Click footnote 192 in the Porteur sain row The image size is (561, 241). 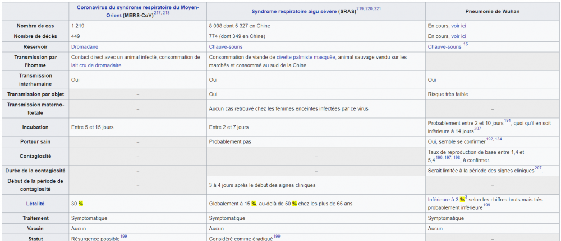click(x=490, y=139)
